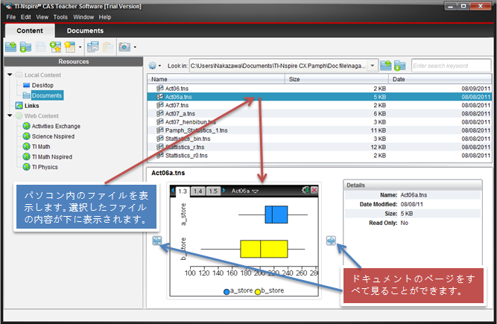497x324 pixels.
Task: Click the camera screen capture icon
Action: tap(124, 47)
